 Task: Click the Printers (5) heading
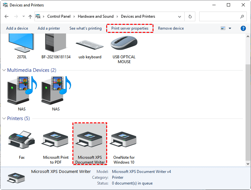pos(18,119)
